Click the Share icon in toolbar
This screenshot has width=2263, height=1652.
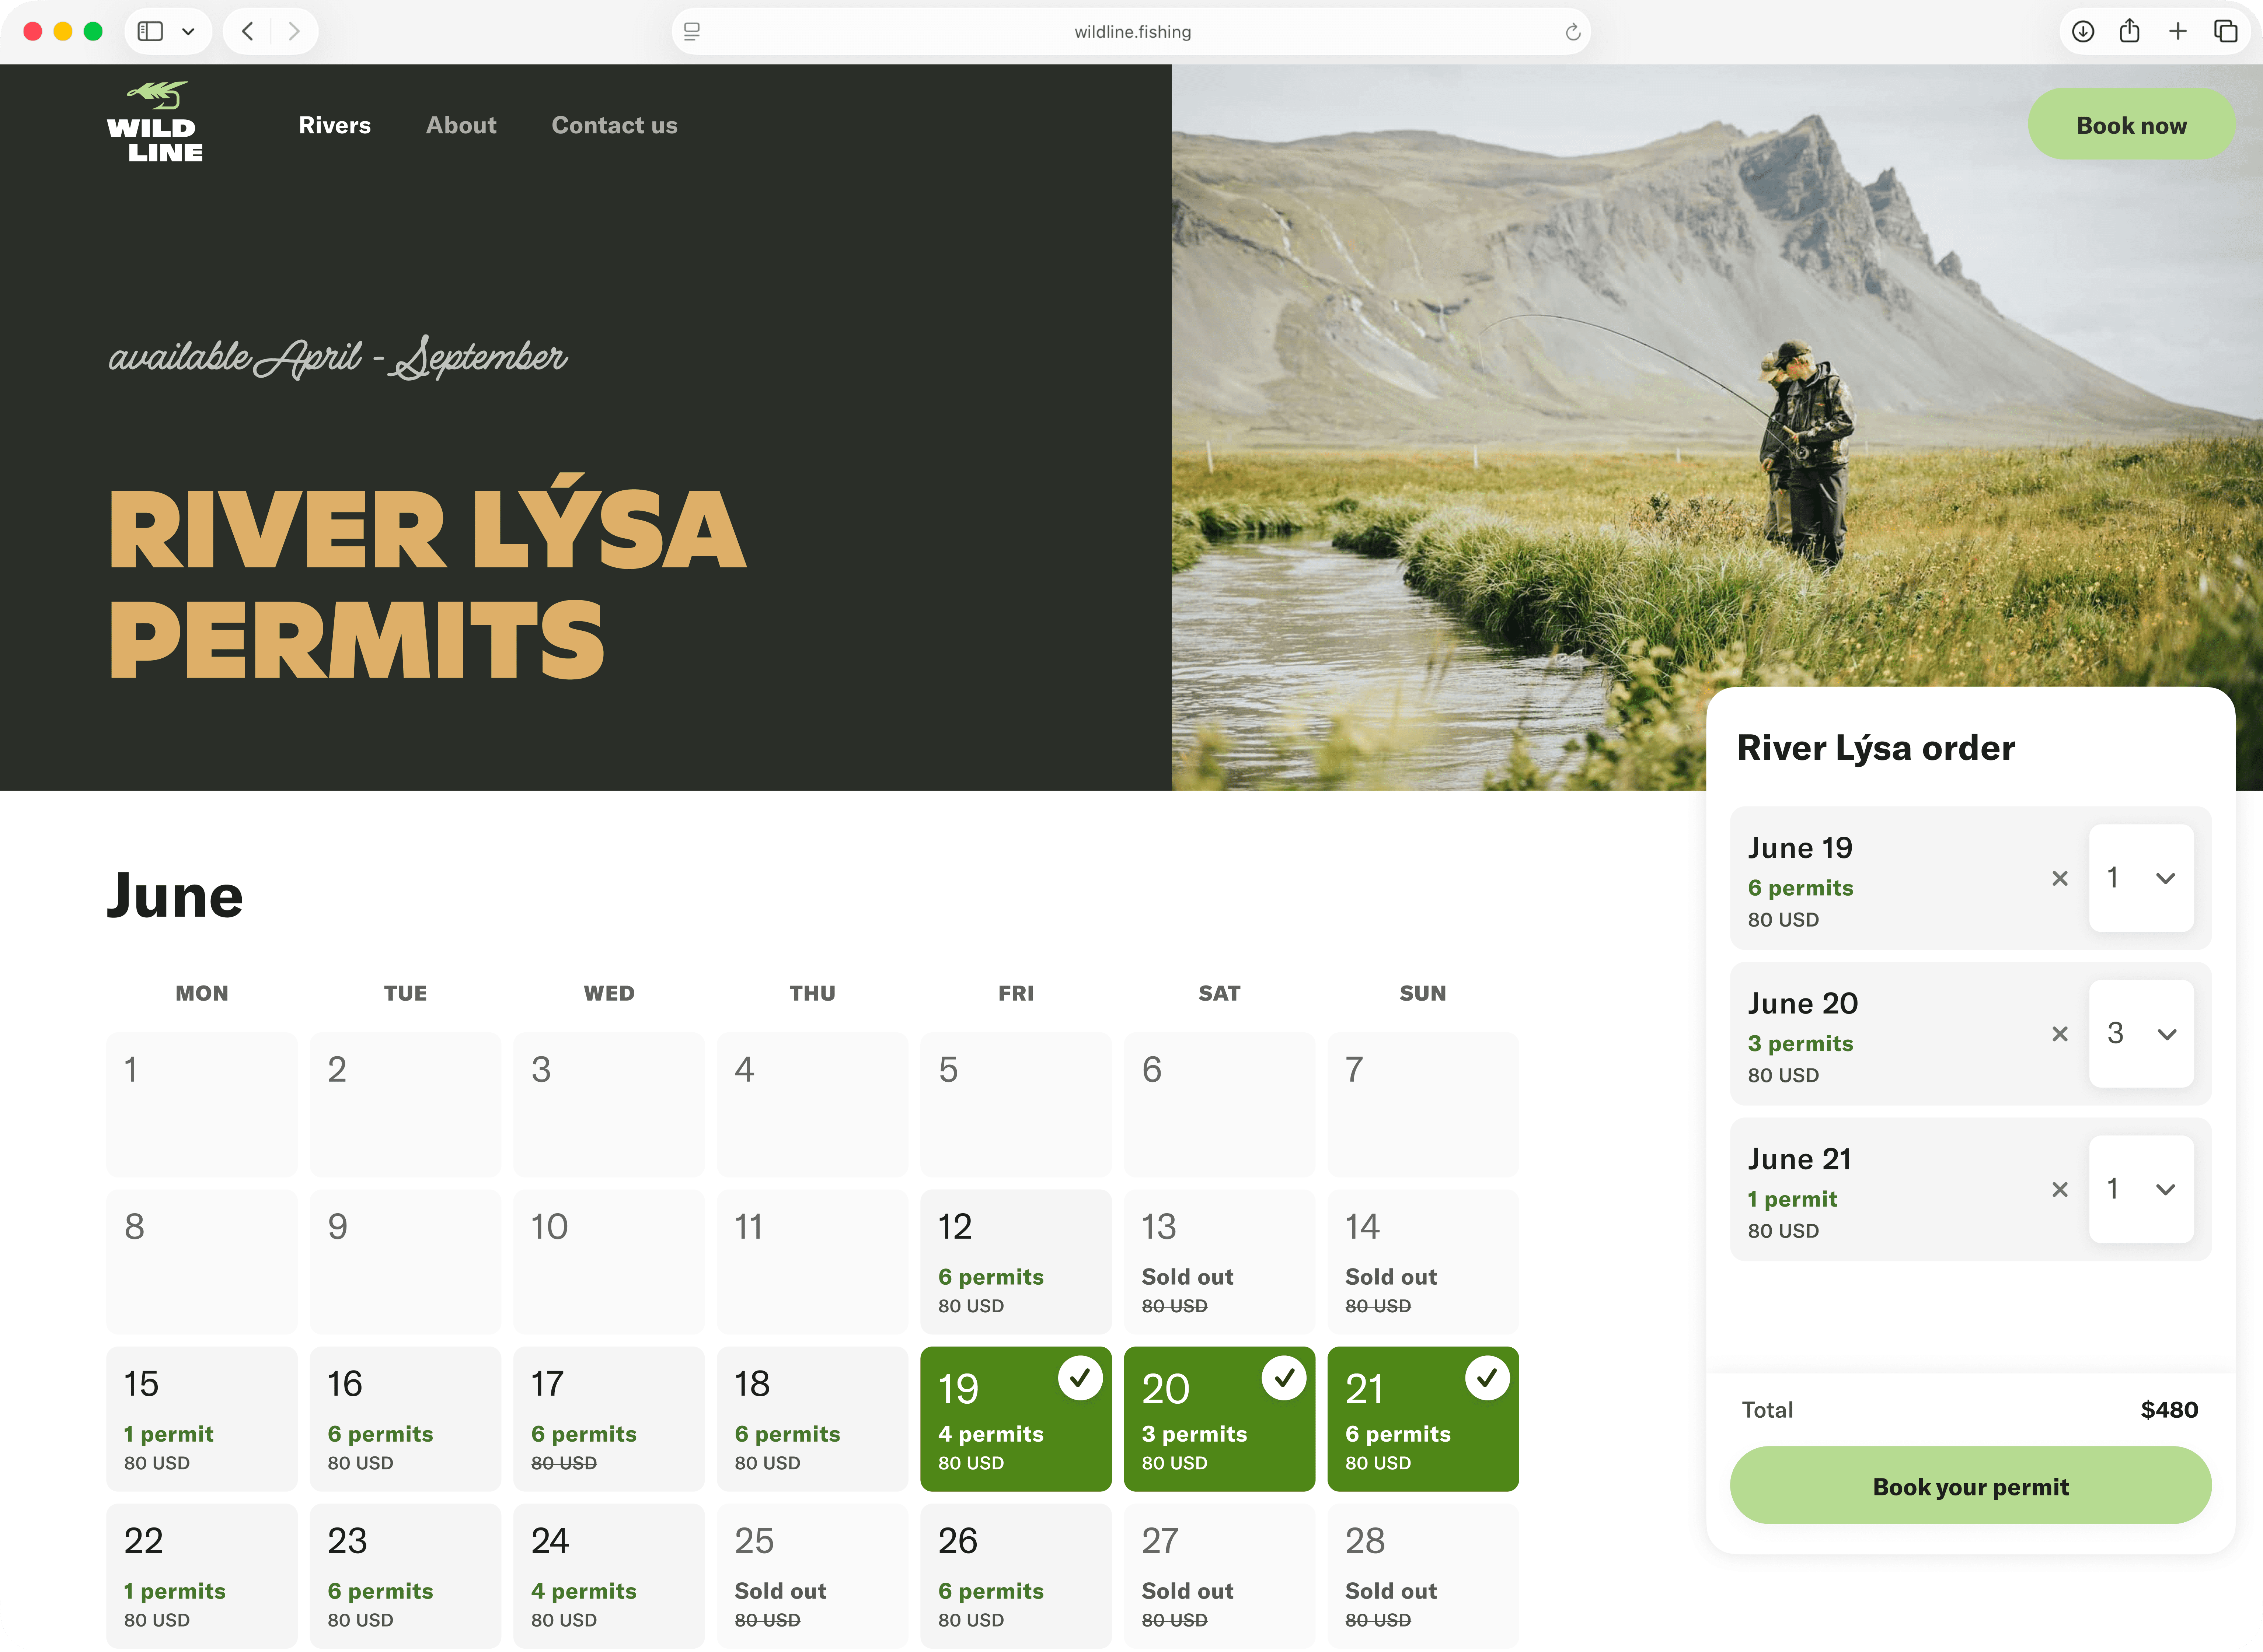[2129, 31]
